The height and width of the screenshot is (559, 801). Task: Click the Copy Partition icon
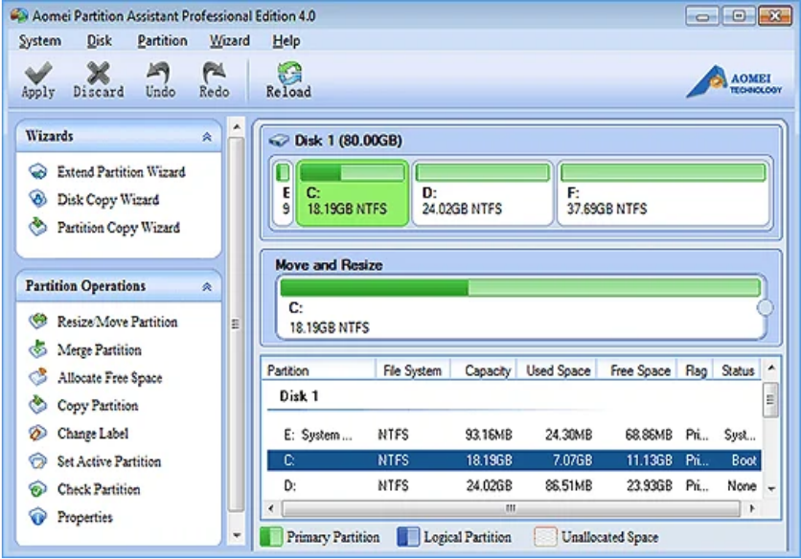point(37,405)
